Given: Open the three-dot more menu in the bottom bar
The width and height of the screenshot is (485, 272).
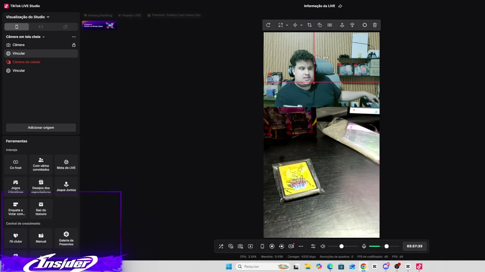Looking at the screenshot, I should pos(301,246).
